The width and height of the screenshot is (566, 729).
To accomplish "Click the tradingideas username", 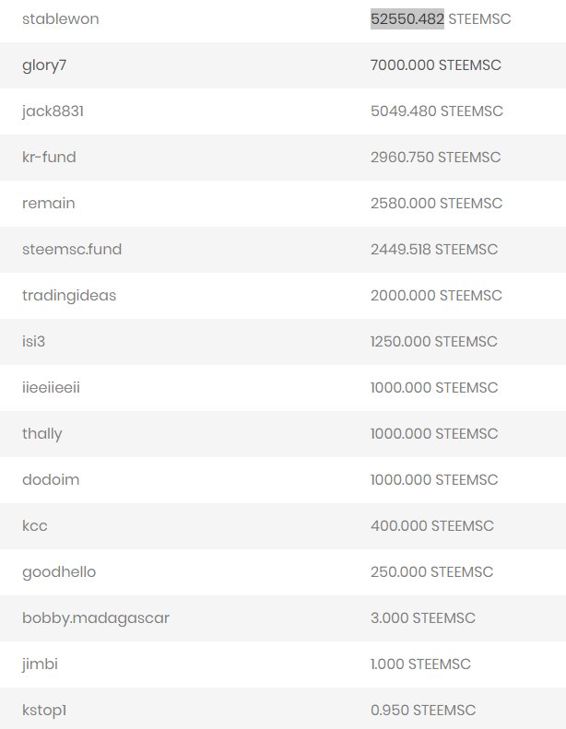I will [69, 296].
